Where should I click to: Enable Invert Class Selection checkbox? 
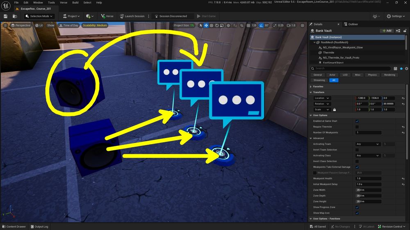click(x=357, y=161)
